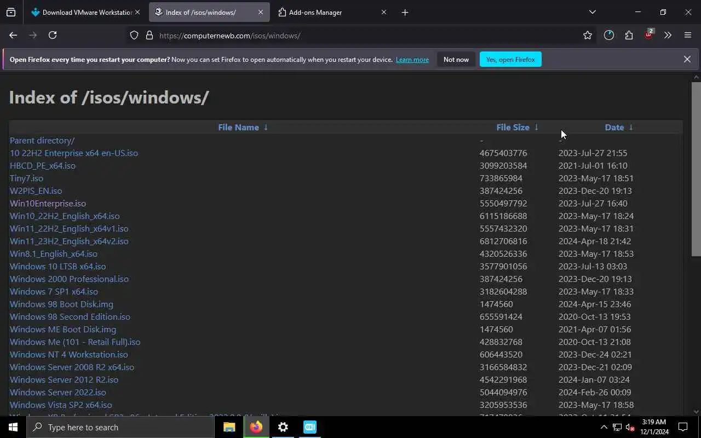Select Firefox icon in taskbar
Image resolution: width=701 pixels, height=438 pixels.
(x=256, y=427)
